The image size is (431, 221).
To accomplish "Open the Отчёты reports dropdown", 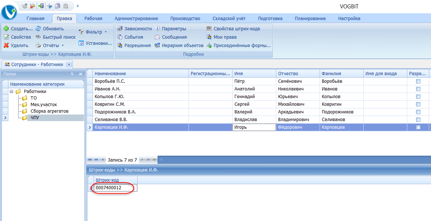I will [x=63, y=46].
